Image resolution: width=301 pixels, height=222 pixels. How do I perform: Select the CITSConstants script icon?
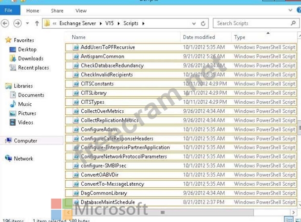tap(76, 84)
